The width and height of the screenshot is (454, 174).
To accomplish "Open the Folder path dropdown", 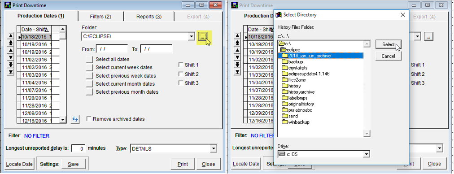I will pos(191,37).
